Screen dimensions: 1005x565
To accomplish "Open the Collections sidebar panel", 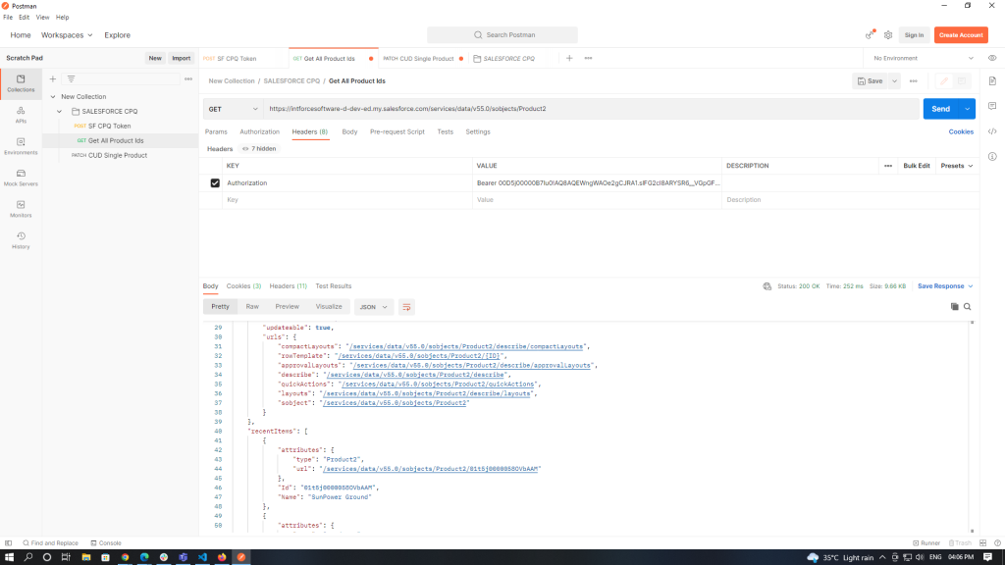I will click(x=21, y=84).
